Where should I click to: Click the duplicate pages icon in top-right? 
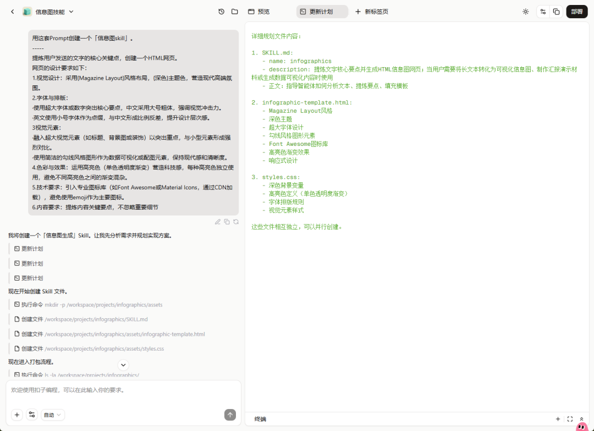(x=556, y=11)
